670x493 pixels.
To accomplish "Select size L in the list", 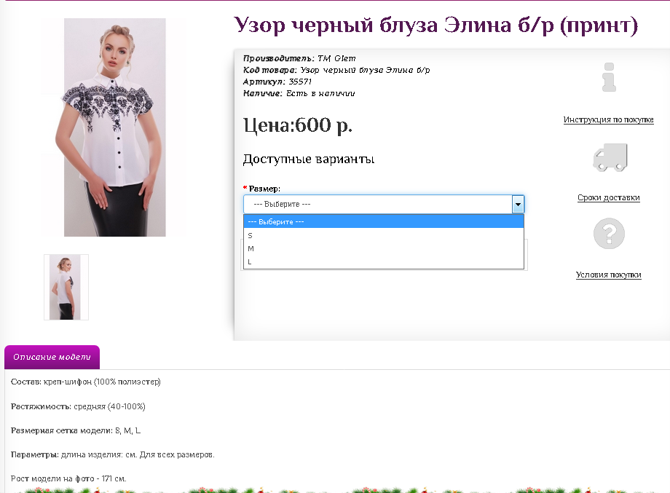I will (x=384, y=262).
